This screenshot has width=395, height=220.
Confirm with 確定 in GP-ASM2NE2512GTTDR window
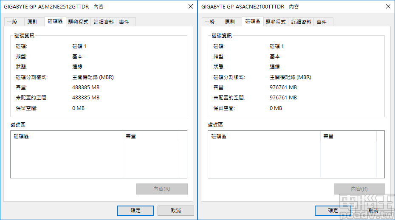tap(135, 210)
